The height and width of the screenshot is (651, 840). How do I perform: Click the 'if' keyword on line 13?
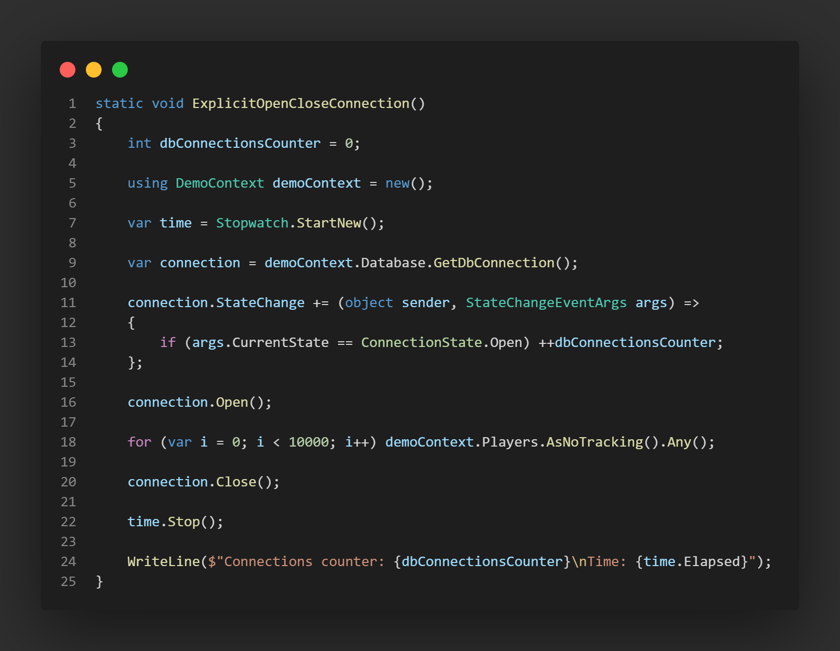[x=168, y=343]
